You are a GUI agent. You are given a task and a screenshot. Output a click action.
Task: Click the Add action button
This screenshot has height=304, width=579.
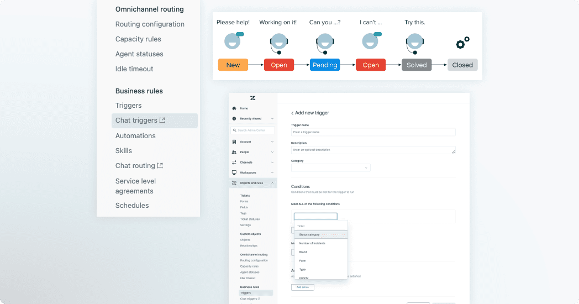302,287
